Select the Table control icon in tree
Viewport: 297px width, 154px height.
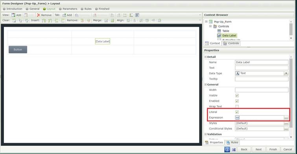(219, 31)
